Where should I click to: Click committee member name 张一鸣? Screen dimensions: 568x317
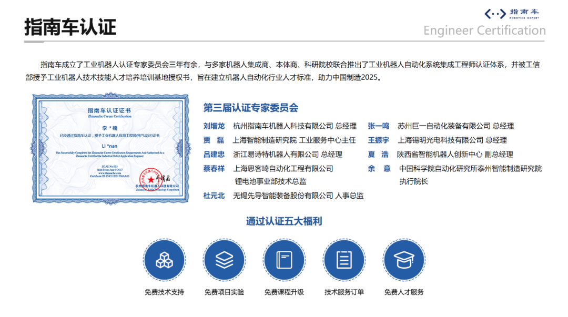pos(378,126)
